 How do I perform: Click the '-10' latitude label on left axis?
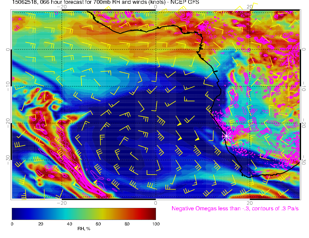tap(8, 86)
